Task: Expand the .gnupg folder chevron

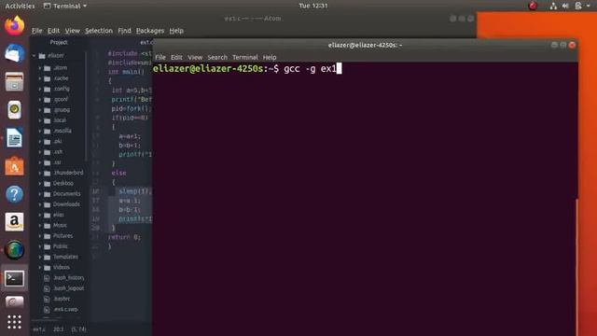Action: [x=39, y=110]
